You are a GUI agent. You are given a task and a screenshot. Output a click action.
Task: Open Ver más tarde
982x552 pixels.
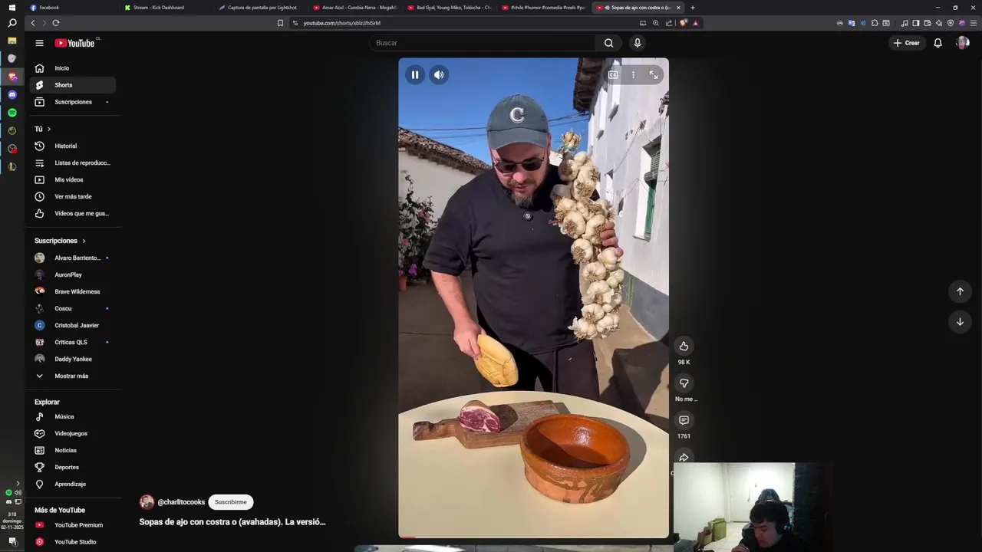[x=72, y=196]
